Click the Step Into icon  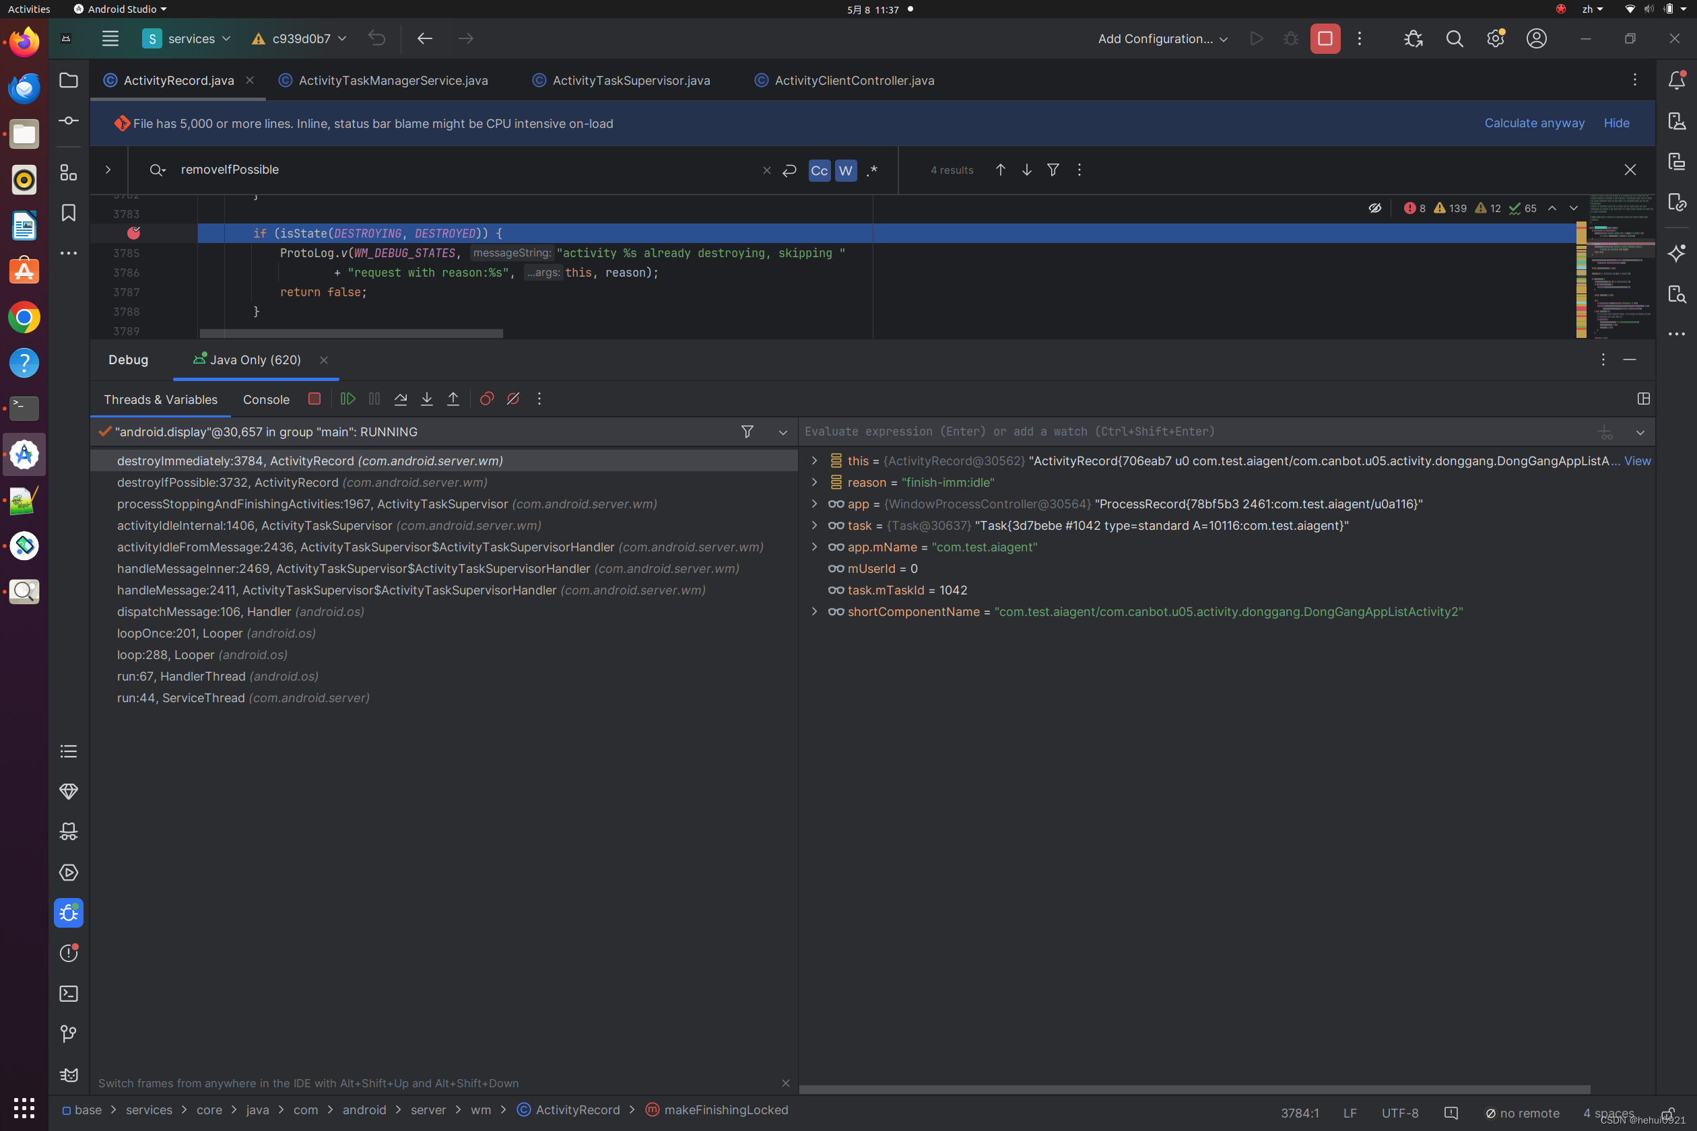tap(427, 399)
